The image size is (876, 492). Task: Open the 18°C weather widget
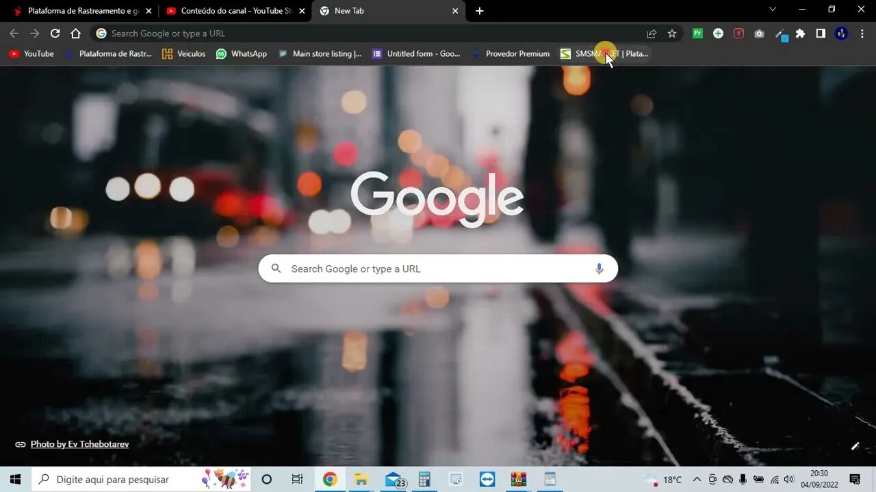pyautogui.click(x=662, y=480)
